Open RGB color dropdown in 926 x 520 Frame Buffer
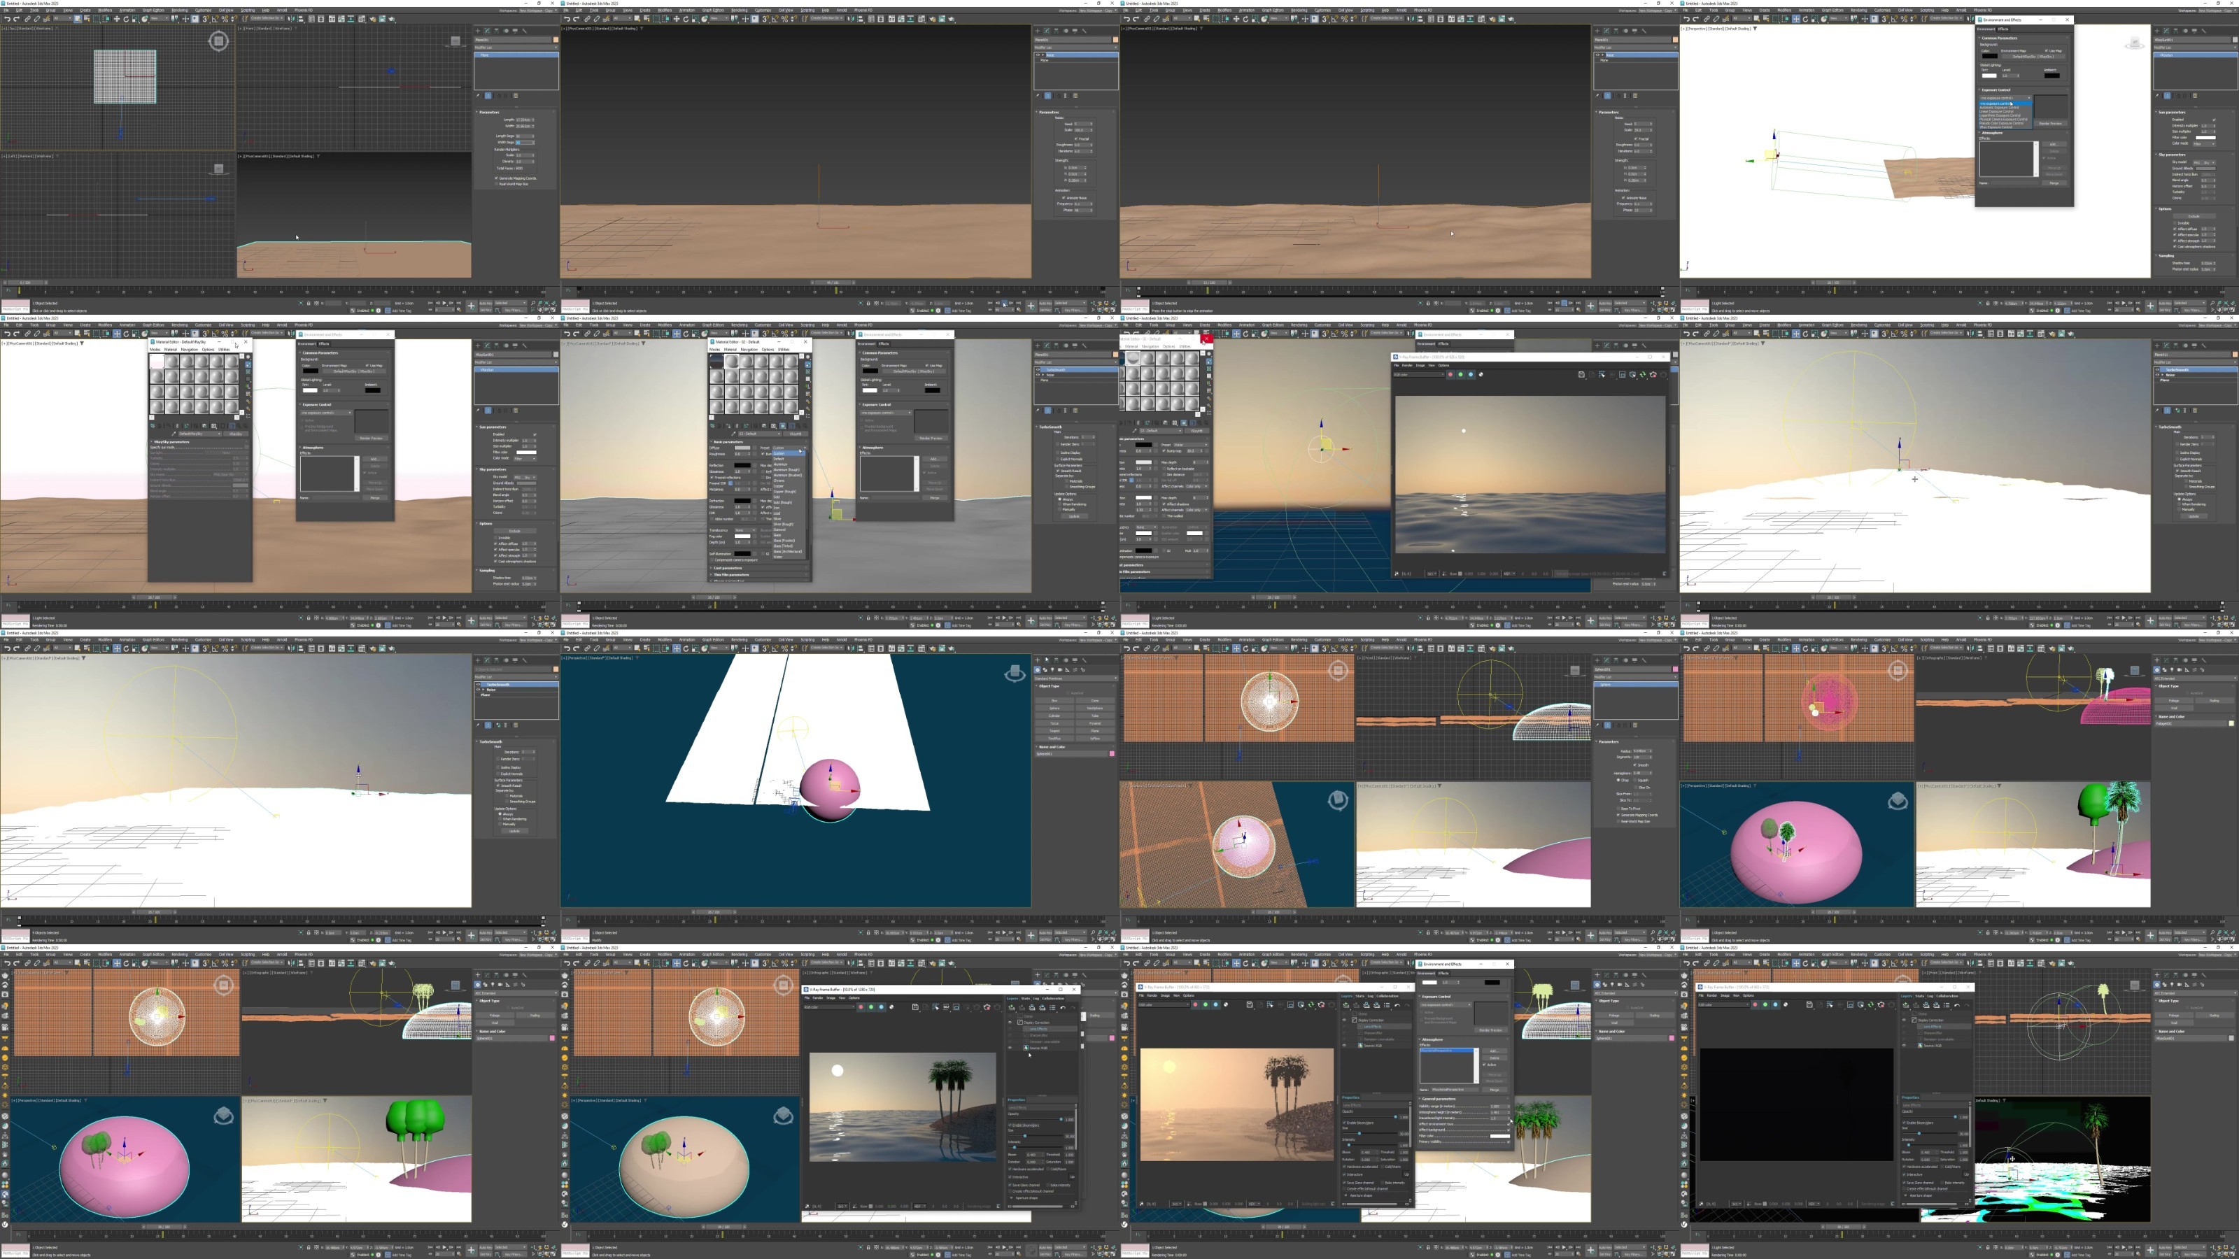2239x1259 pixels. (x=1420, y=374)
